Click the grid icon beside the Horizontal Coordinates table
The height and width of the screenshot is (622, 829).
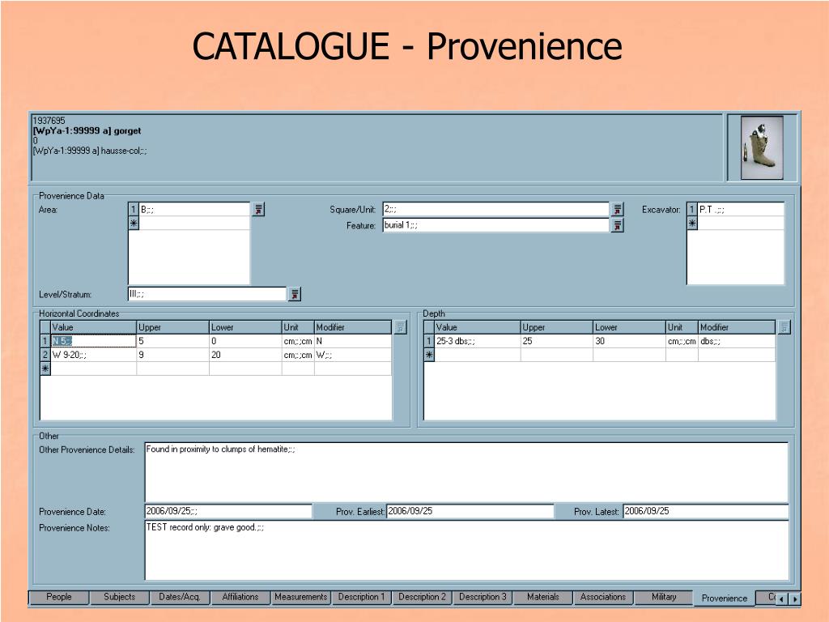pyautogui.click(x=400, y=327)
